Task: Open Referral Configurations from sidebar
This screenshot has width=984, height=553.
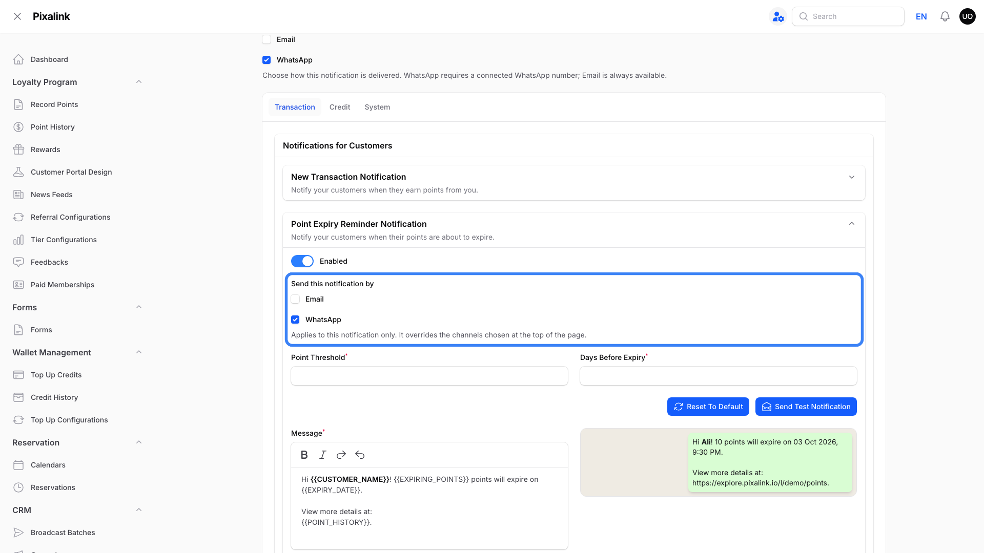Action: (x=70, y=217)
